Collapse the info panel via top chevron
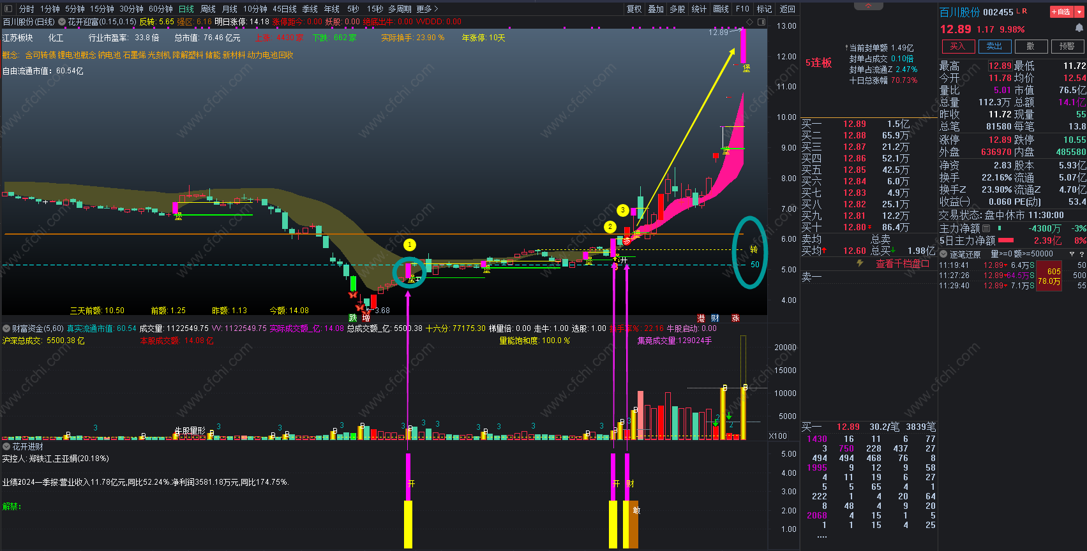 [x=869, y=5]
